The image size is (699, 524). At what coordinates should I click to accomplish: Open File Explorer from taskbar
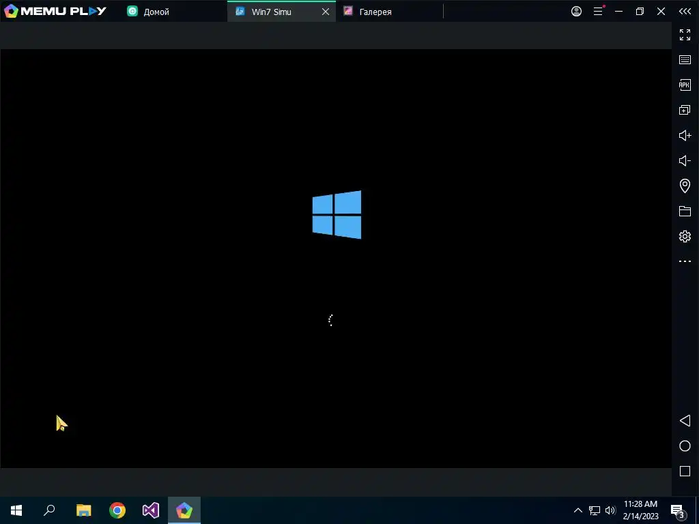pos(83,510)
